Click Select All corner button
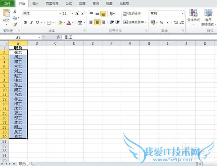 pos(4,43)
